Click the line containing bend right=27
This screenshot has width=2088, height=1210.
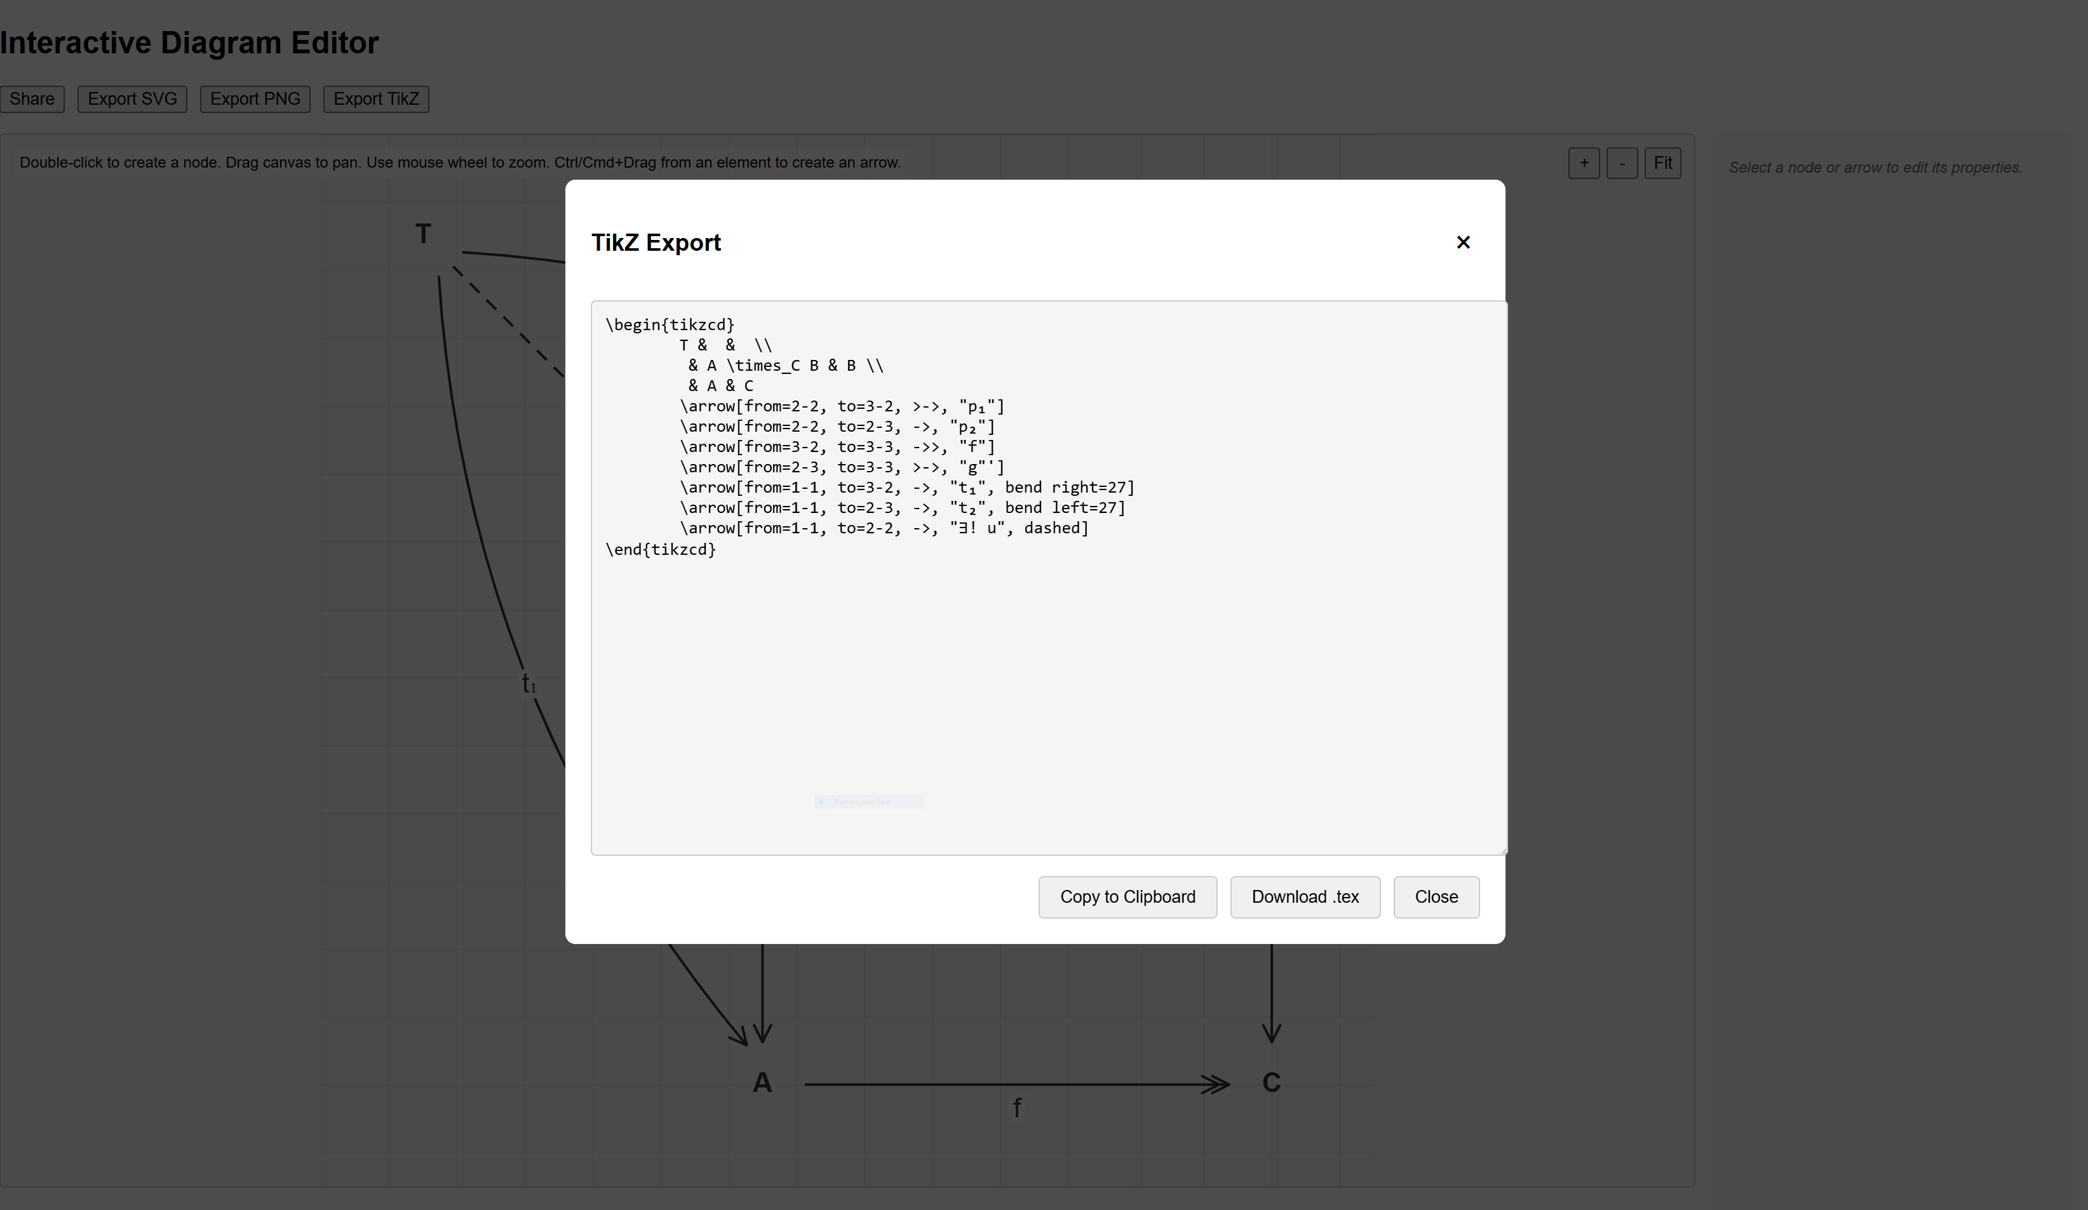click(x=907, y=487)
